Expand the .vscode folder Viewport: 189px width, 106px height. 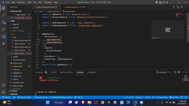(15, 27)
